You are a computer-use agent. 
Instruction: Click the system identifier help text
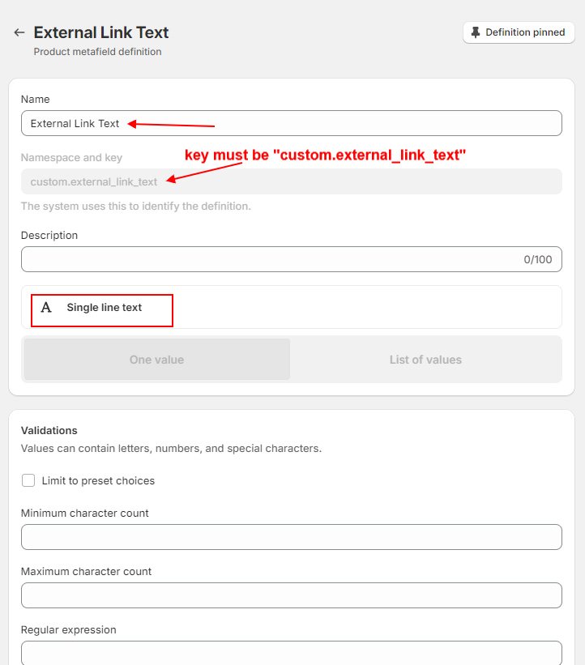(x=135, y=206)
